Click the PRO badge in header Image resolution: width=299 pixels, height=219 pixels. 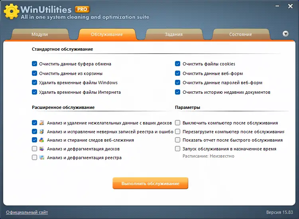82,9
